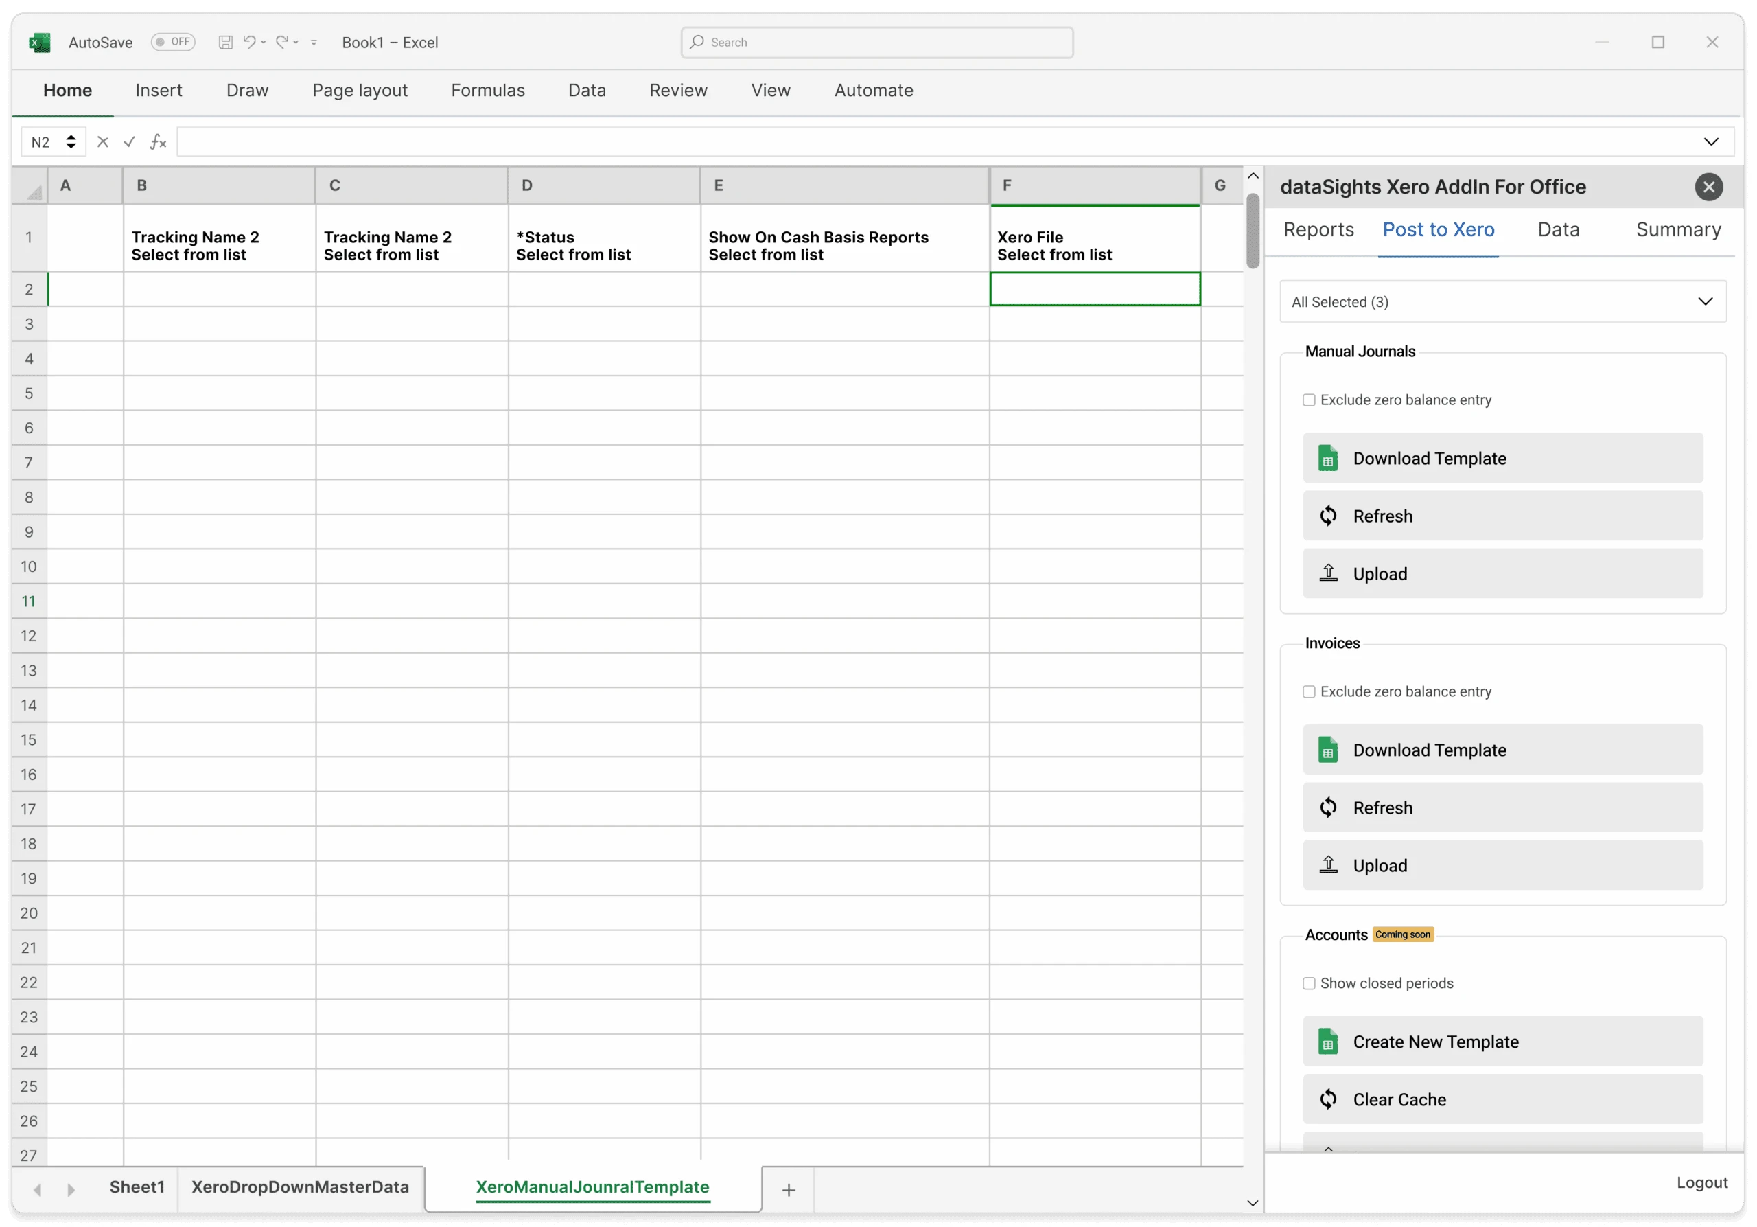The height and width of the screenshot is (1227, 1757).
Task: Click the "Xero File" header cell
Action: 1094,238
